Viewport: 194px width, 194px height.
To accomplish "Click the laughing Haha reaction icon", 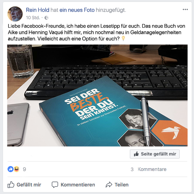I will [17, 169].
